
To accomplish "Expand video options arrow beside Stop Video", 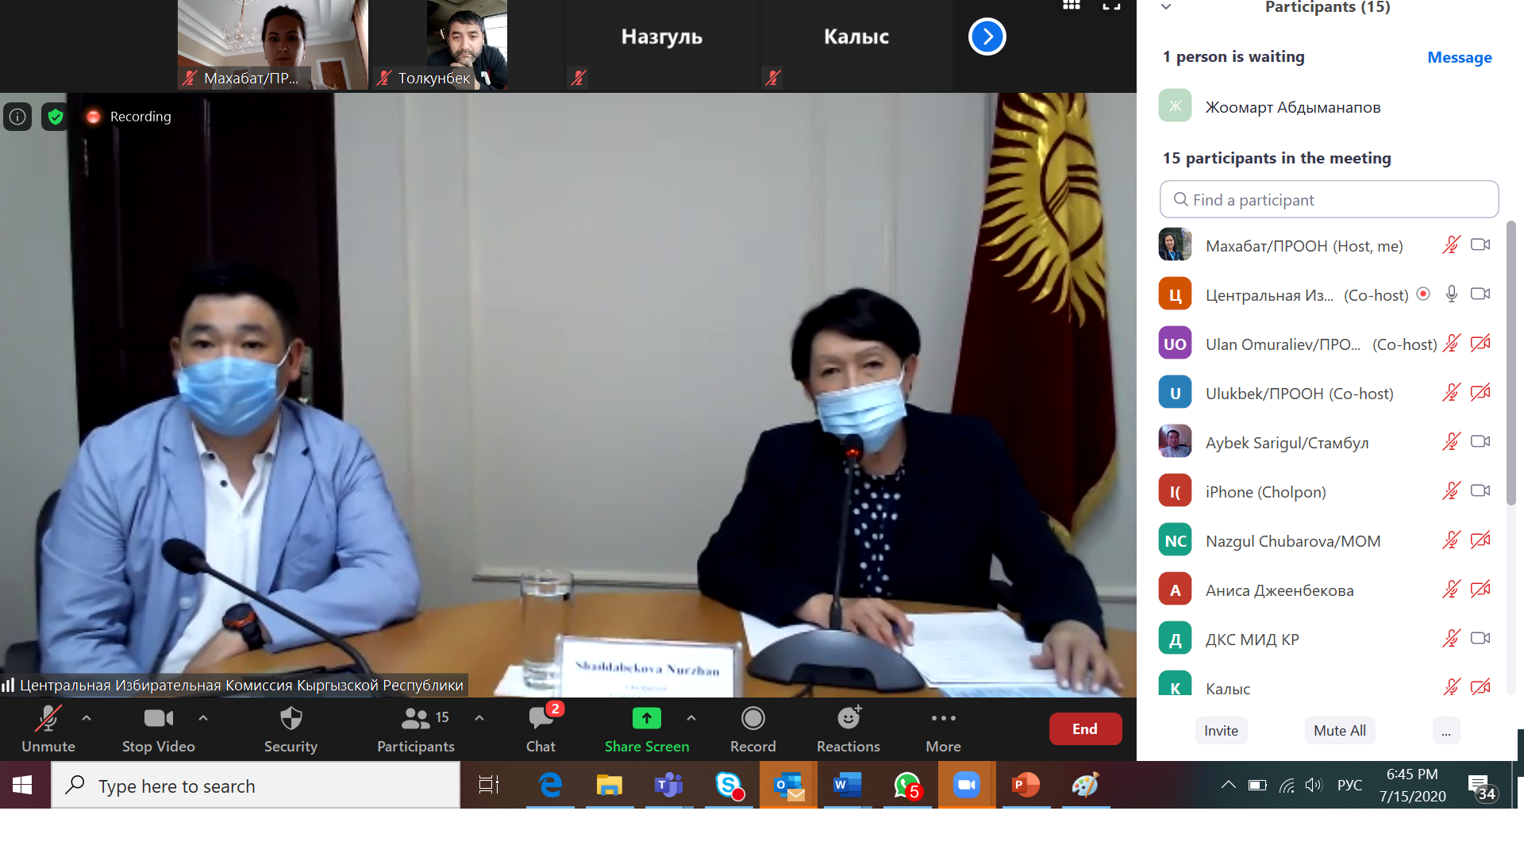I will (203, 718).
